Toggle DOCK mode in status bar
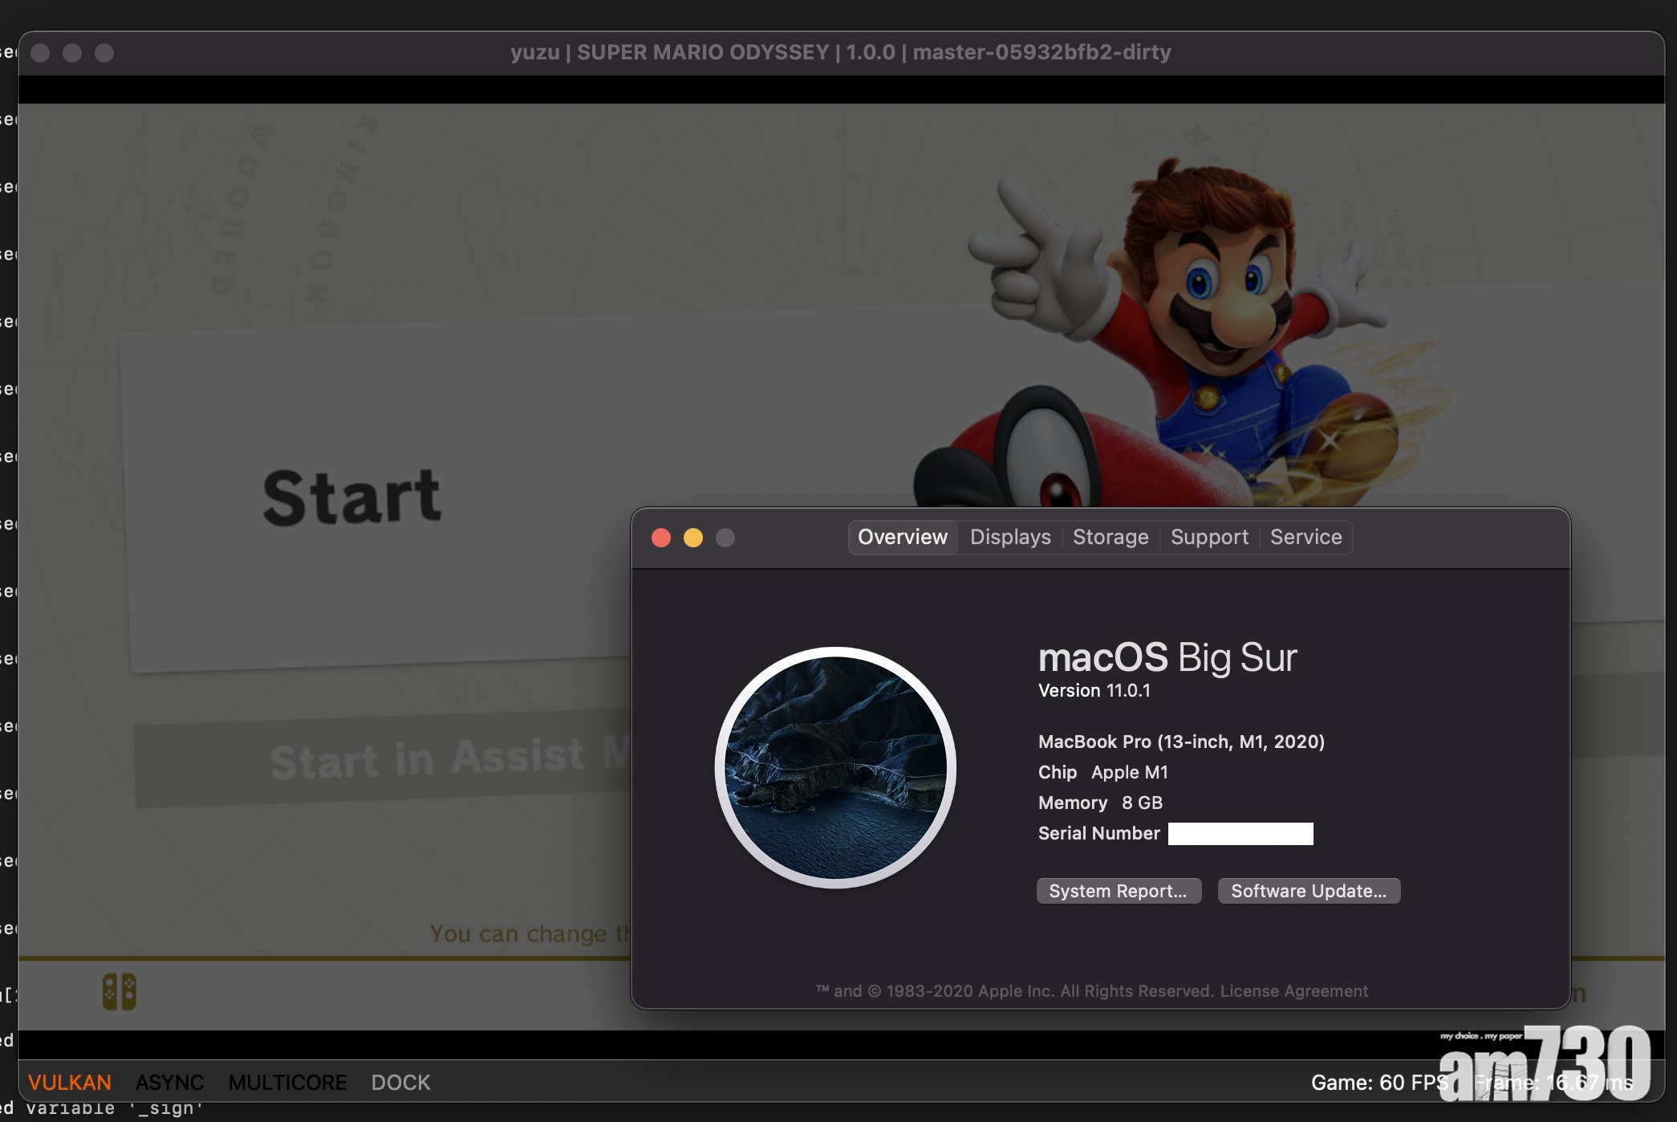The width and height of the screenshot is (1677, 1122). tap(400, 1083)
